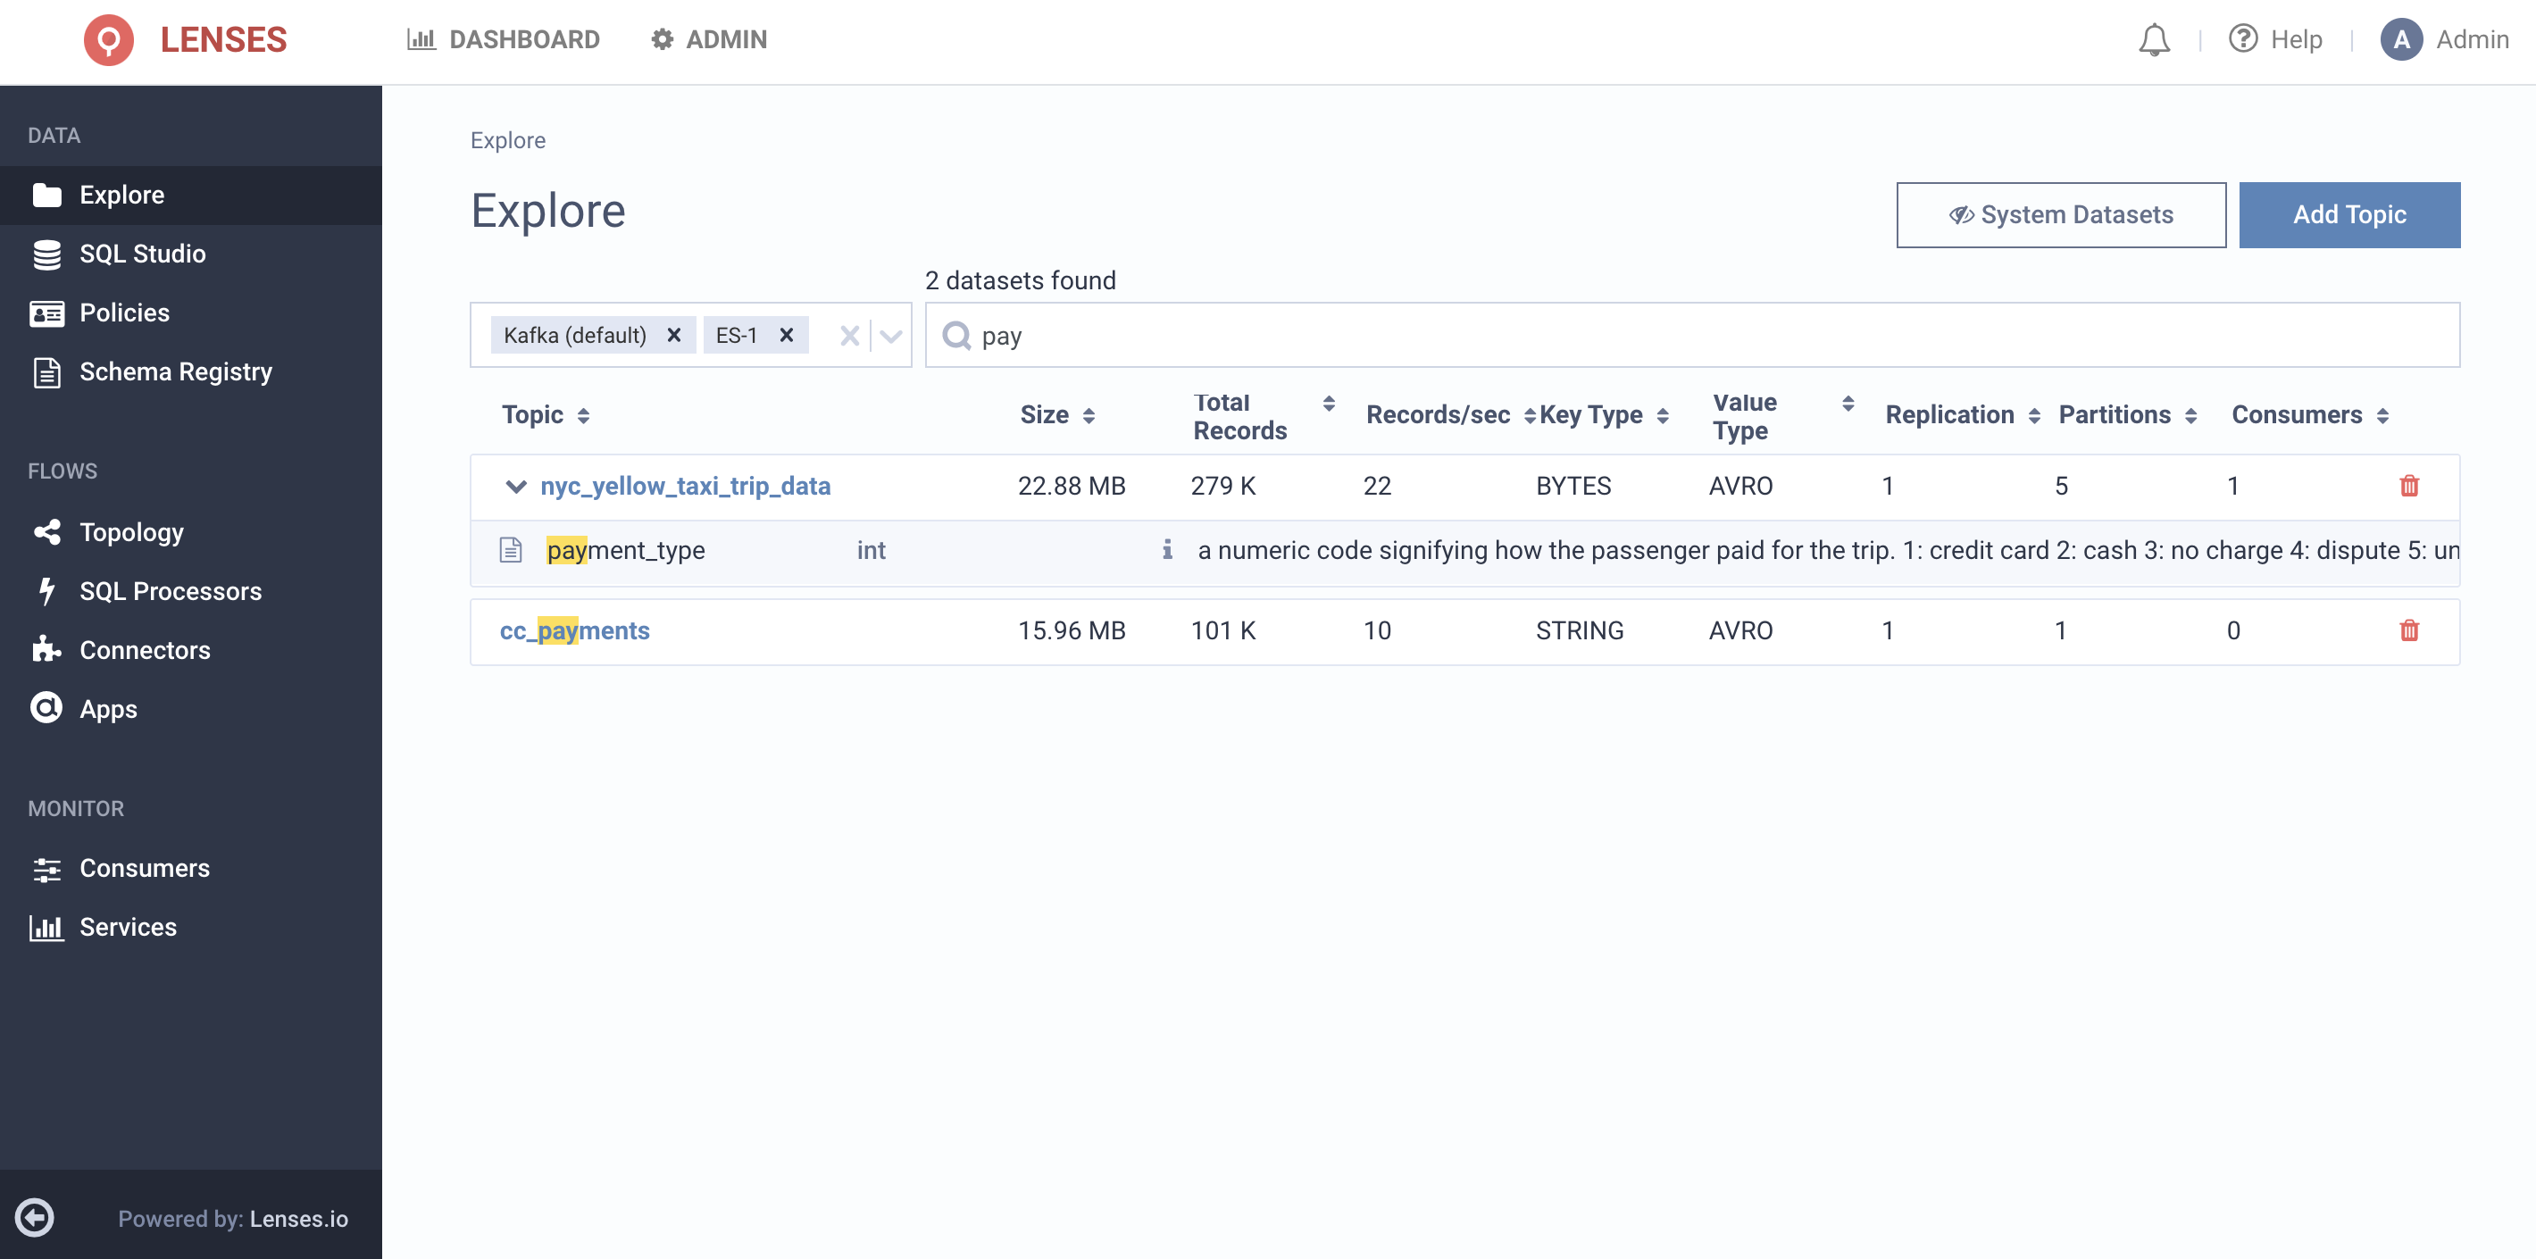Image resolution: width=2536 pixels, height=1259 pixels.
Task: Collapse the sidebar with the back arrow icon
Action: [36, 1217]
